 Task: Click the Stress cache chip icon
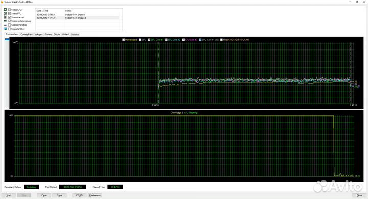coord(5,17)
